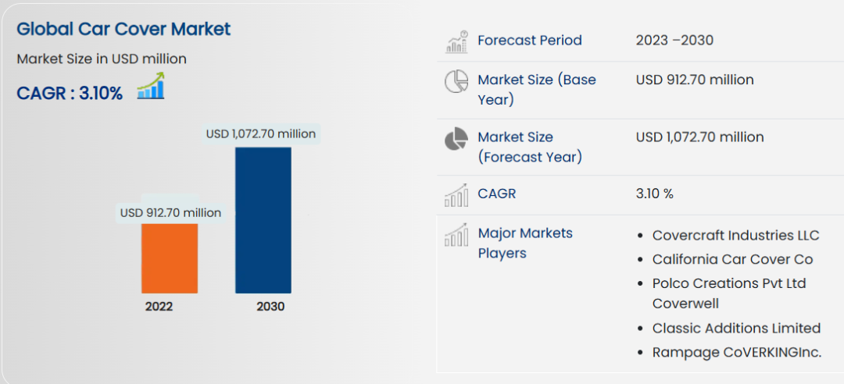Click the 3.10 % CAGR table value
Image resolution: width=844 pixels, height=384 pixels.
click(x=655, y=194)
